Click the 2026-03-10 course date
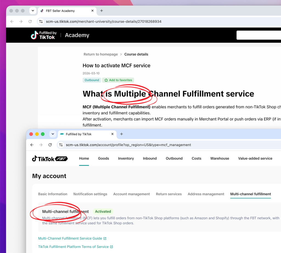This screenshot has width=281, height=253. click(91, 73)
